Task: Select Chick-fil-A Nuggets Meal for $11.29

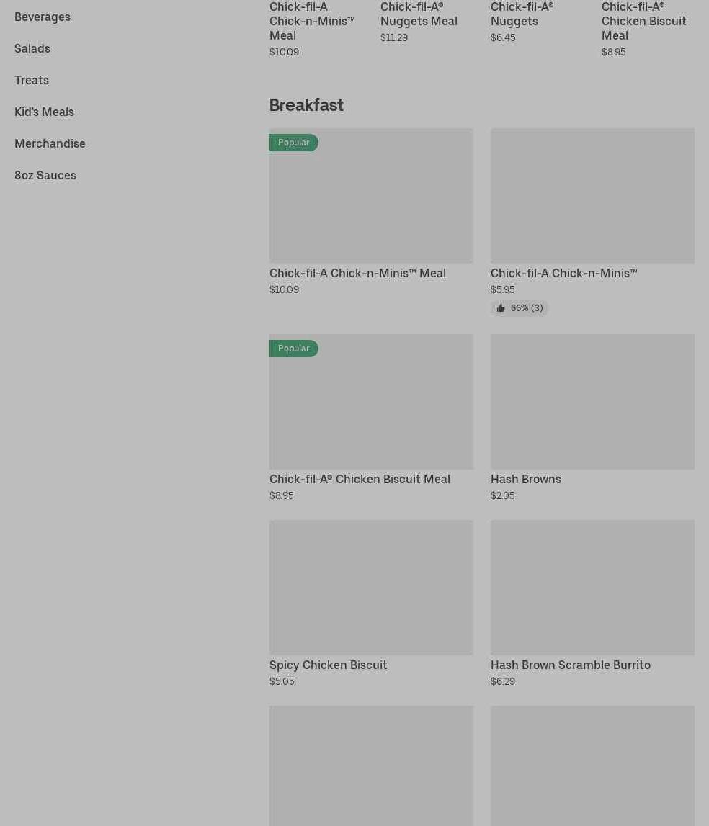Action: coord(419,14)
